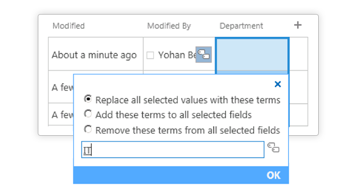This screenshot has height=191, width=353.
Task: Click the plus icon to add a column
Action: [298, 25]
